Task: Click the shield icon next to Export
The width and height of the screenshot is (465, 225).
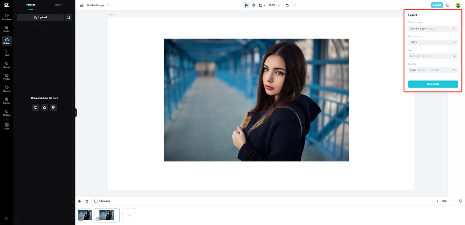Action: click(448, 5)
